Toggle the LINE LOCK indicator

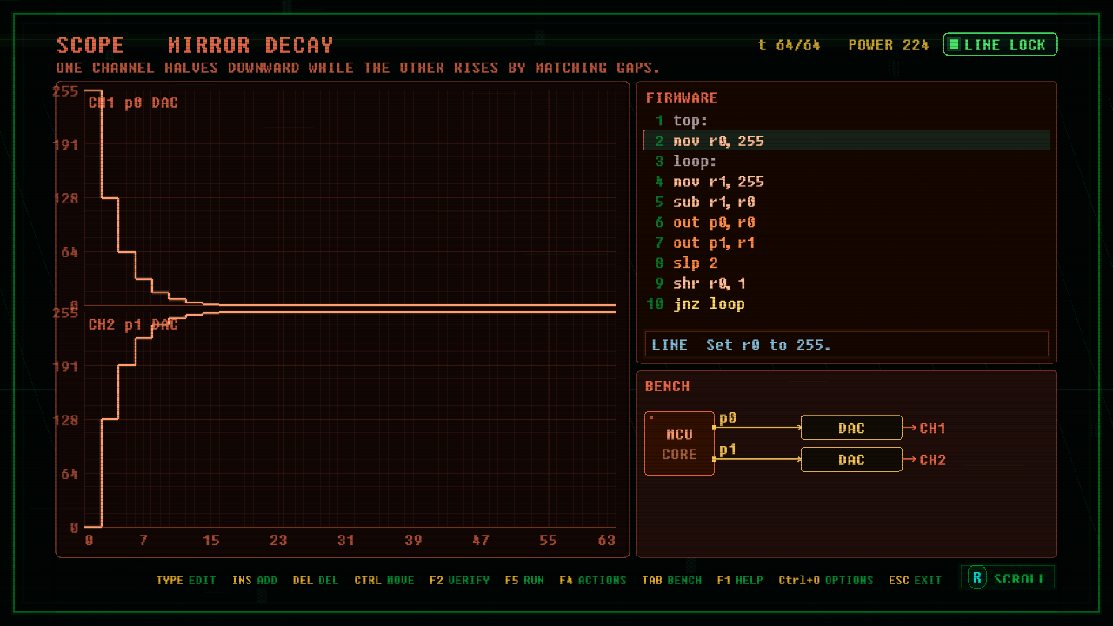click(x=1000, y=44)
